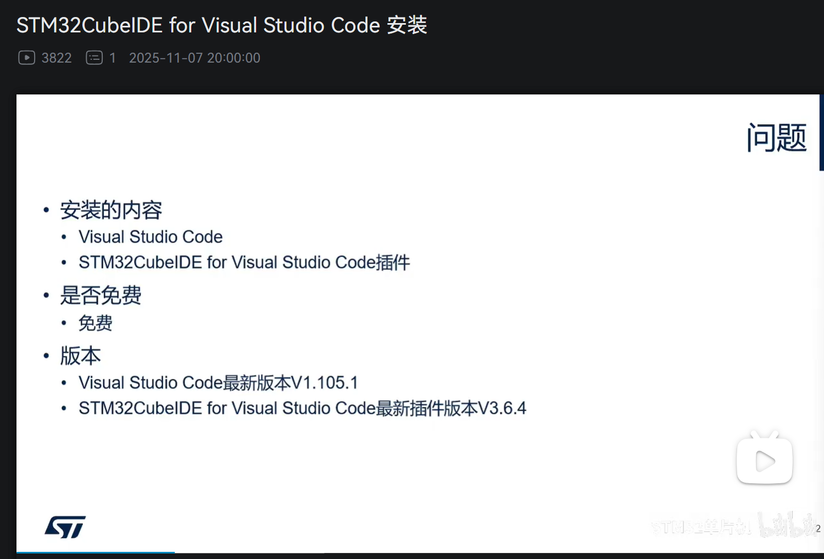Click the line with version V1.105.1

[218, 383]
